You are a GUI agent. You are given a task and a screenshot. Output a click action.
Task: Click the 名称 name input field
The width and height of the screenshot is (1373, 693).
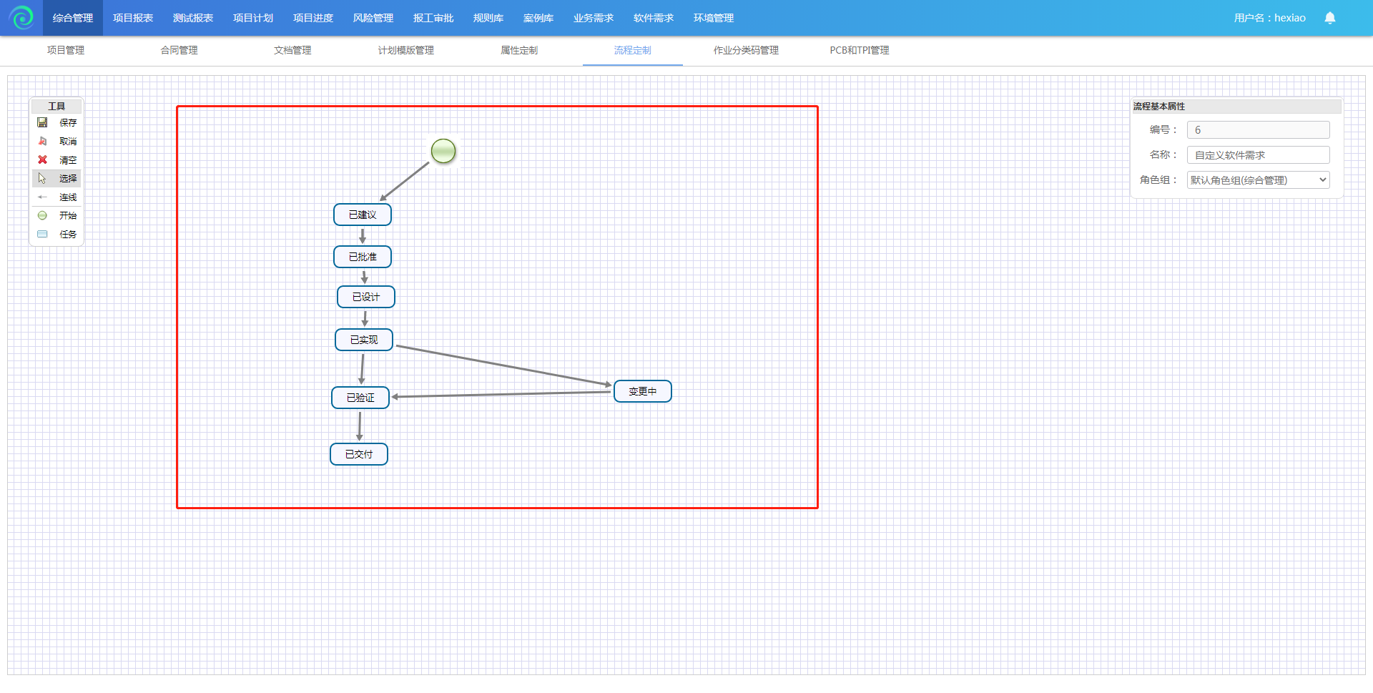click(1258, 155)
